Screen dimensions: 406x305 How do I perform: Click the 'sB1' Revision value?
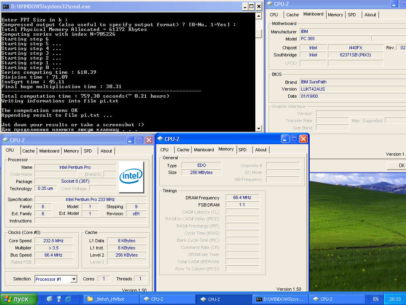tap(136, 214)
